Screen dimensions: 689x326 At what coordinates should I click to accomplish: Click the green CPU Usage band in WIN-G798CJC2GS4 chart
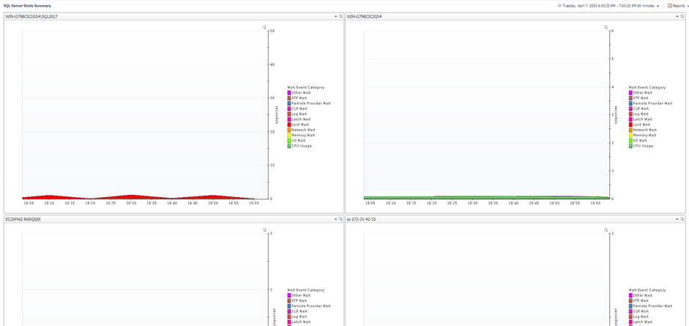[x=485, y=198]
